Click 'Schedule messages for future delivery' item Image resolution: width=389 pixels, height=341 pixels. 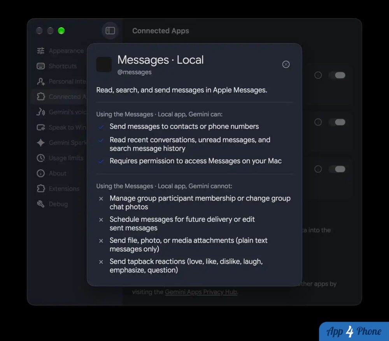[x=182, y=224]
